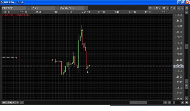Screen dimensions: 190x111
Task: Select the line drawing tool icon
Action: point(182,8)
